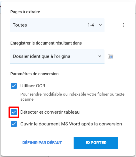
Task: Click the Pages à extraire heading
Action: (x=25, y=12)
